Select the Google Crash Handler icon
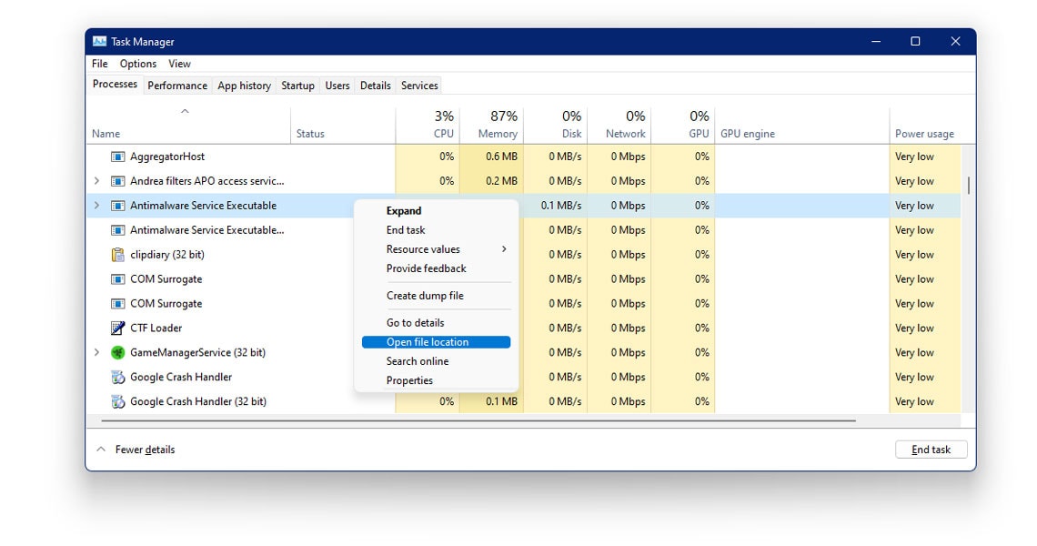The width and height of the screenshot is (1037, 546). pos(119,377)
